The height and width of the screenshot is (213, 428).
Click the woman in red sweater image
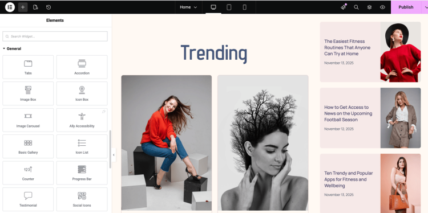click(167, 142)
